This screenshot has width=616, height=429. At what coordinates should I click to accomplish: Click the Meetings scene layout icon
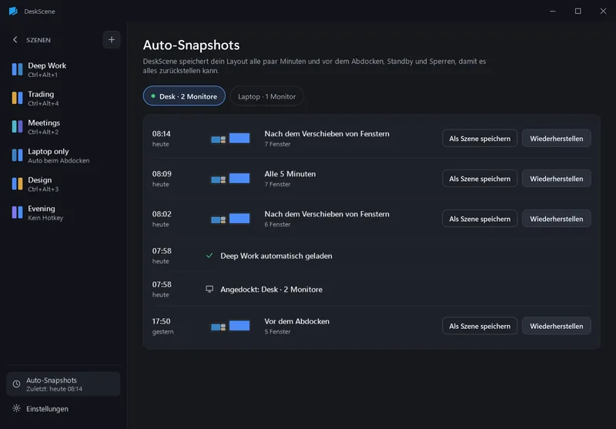tap(17, 127)
